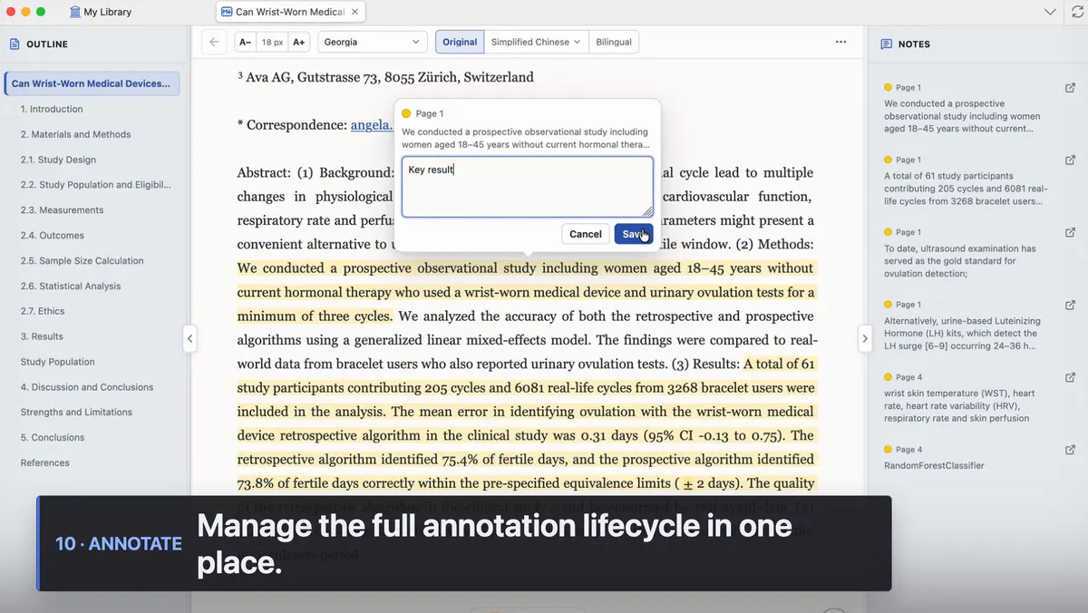Open My Library tab
Screen dimensions: 1088x613
[101, 12]
